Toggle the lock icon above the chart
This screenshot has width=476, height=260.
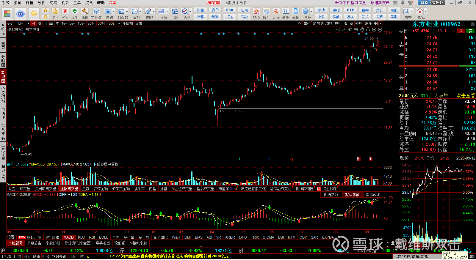368,29
